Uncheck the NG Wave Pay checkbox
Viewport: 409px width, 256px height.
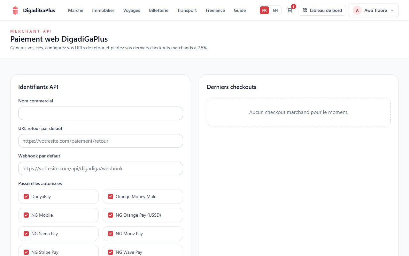click(x=111, y=252)
